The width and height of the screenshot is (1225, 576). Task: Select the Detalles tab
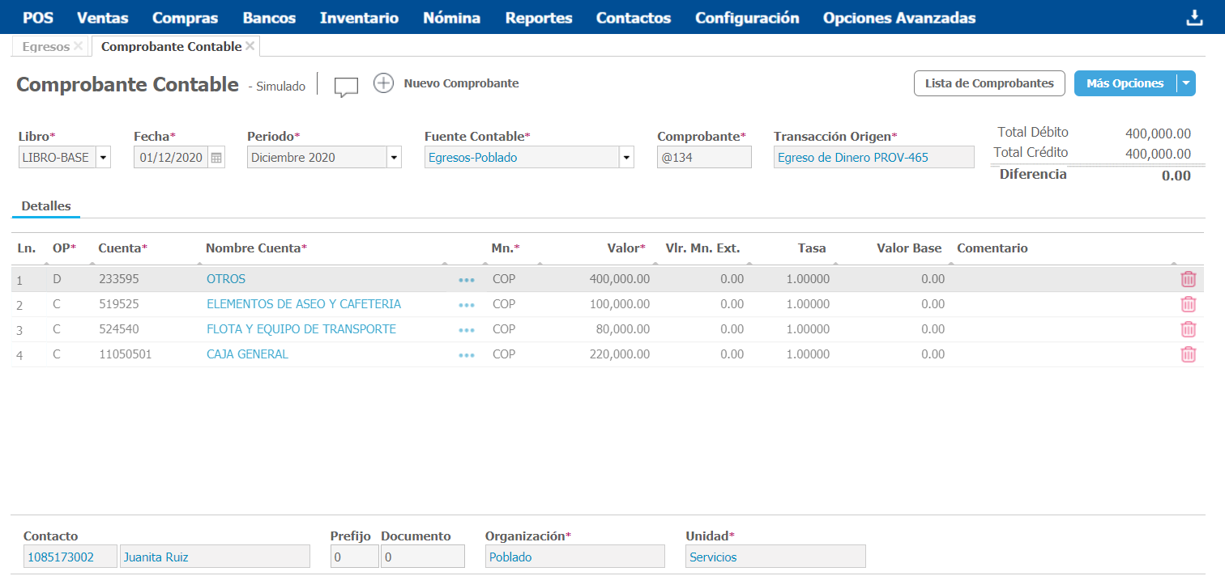[46, 206]
